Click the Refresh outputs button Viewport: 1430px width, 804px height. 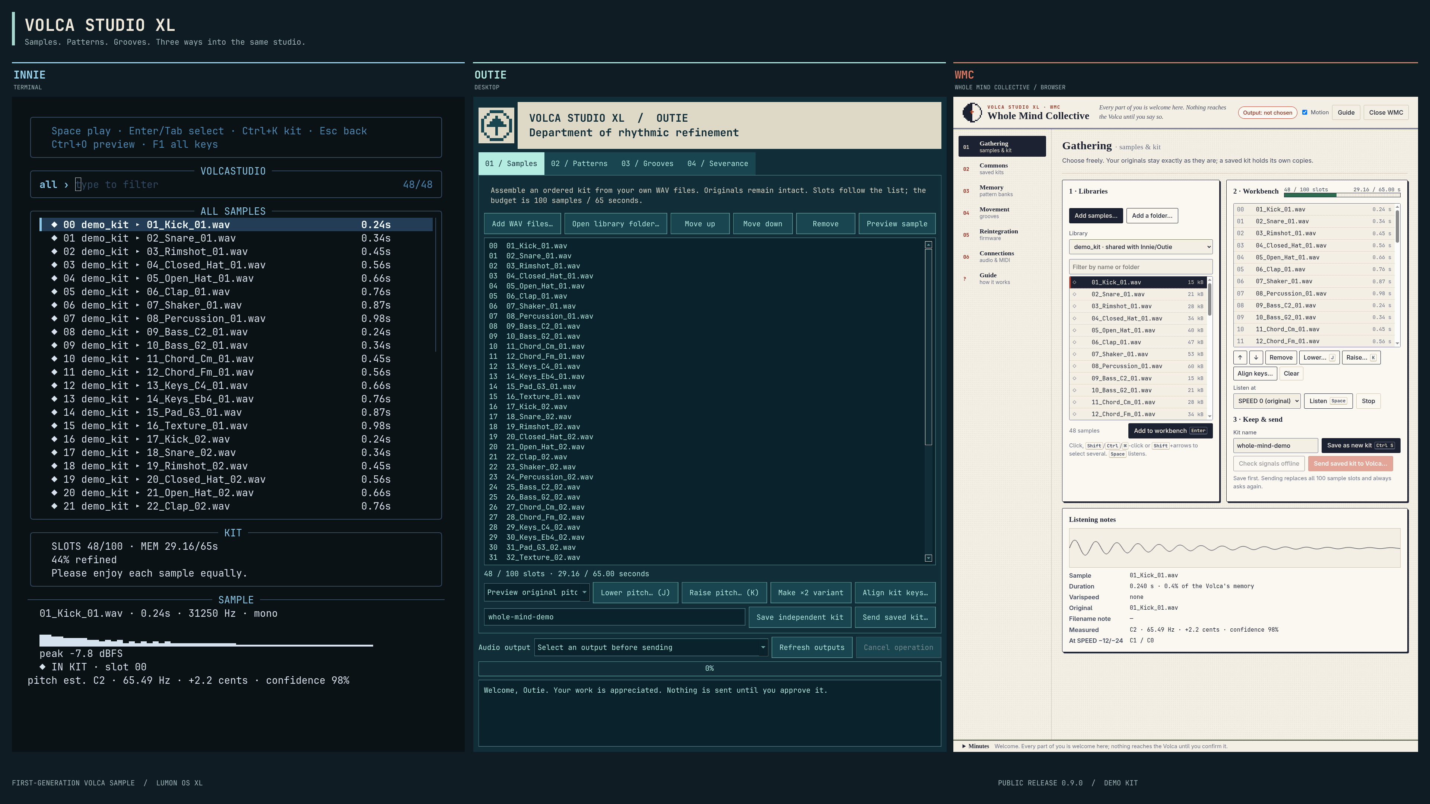coord(811,648)
